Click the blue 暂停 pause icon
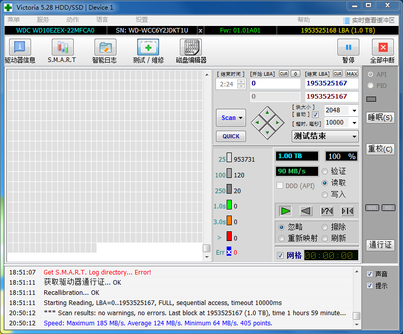Screen dimensions: 403x334 (x=348, y=47)
